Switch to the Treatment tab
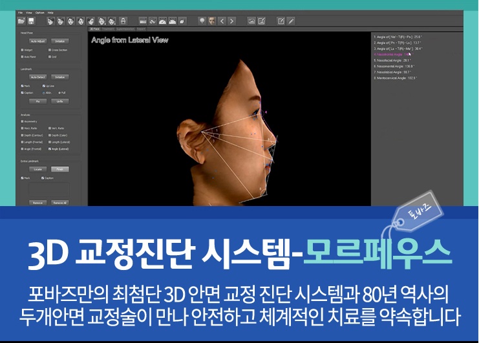 click(108, 29)
